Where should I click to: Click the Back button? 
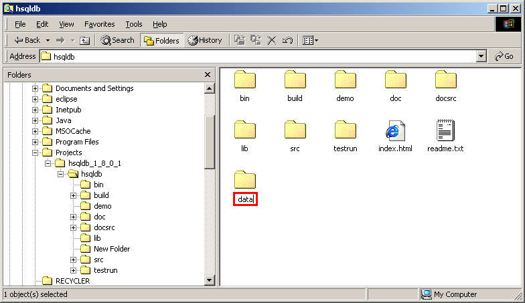(28, 40)
